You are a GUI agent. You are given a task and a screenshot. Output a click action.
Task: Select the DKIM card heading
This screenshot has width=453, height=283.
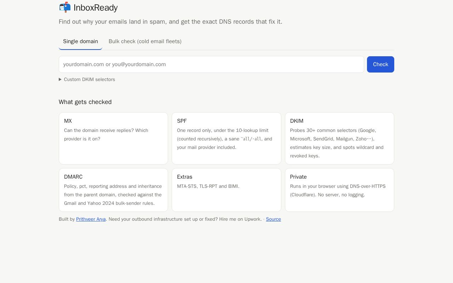pyautogui.click(x=297, y=121)
